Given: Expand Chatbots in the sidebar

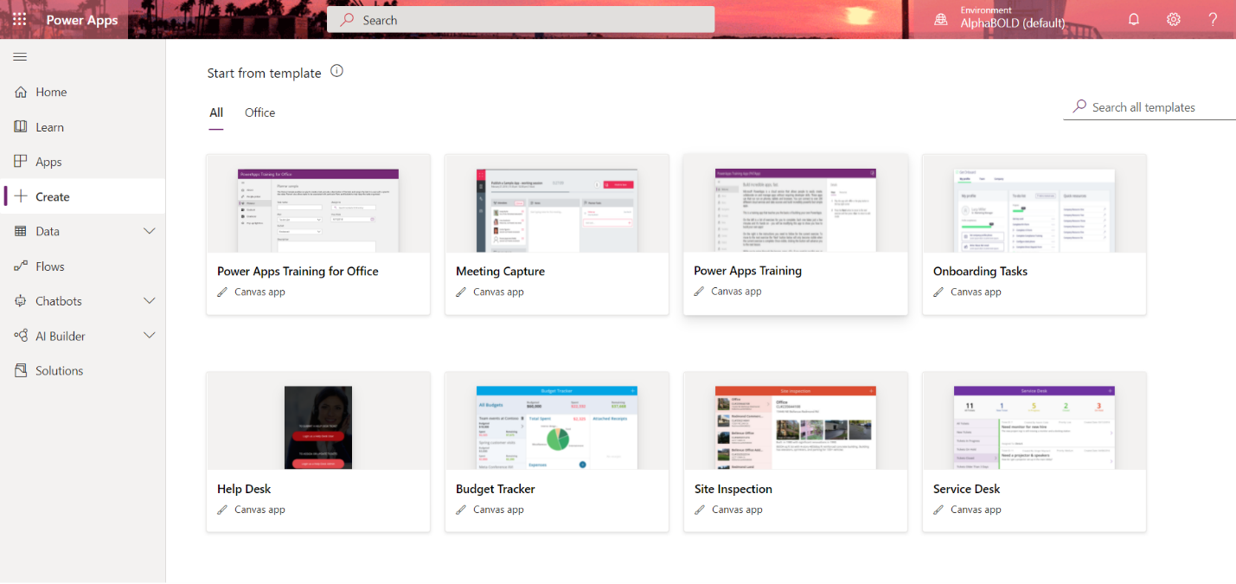Looking at the screenshot, I should 149,300.
